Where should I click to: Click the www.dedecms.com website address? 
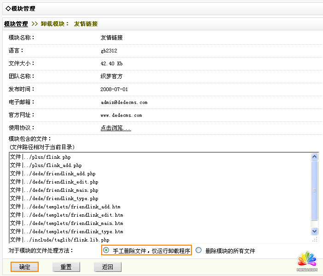[x=121, y=115]
